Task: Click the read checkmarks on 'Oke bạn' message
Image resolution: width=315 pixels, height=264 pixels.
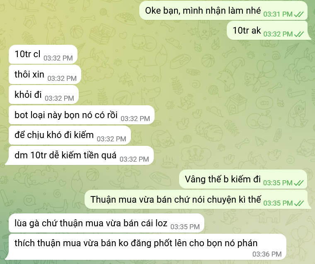Action: [x=299, y=14]
